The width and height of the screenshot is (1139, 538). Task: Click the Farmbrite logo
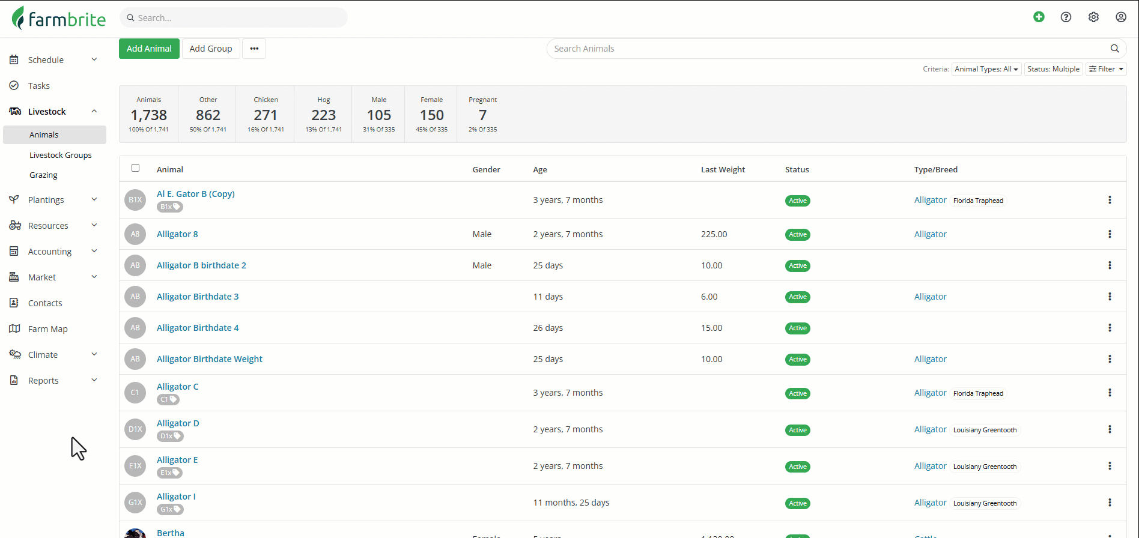click(59, 18)
